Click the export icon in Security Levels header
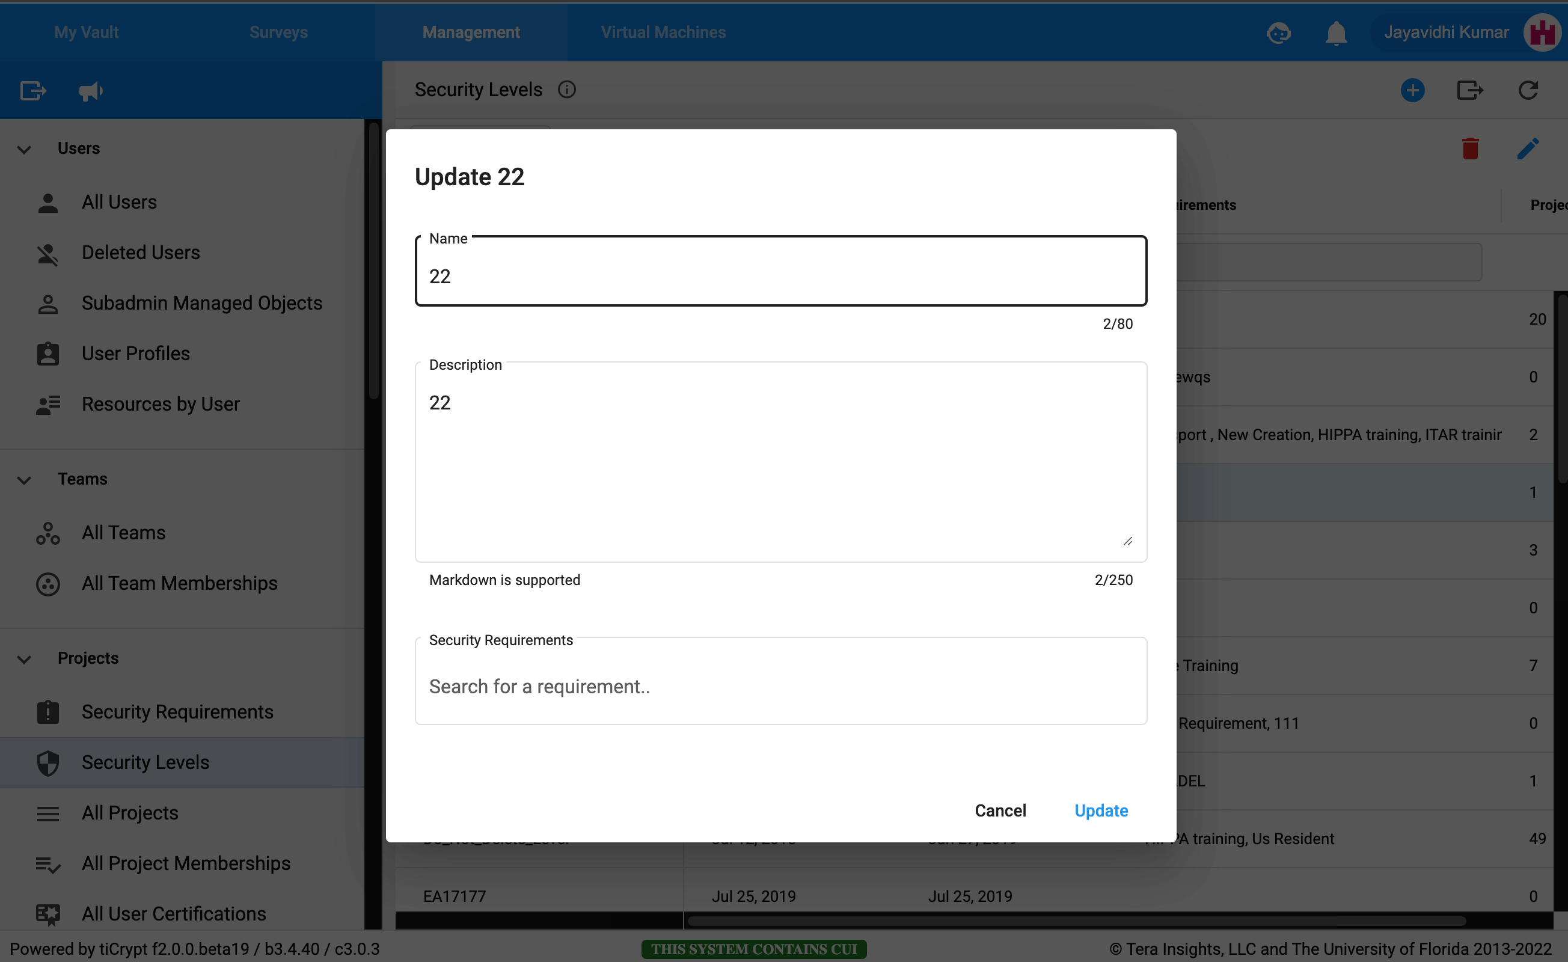Viewport: 1568px width, 962px height. point(1469,90)
